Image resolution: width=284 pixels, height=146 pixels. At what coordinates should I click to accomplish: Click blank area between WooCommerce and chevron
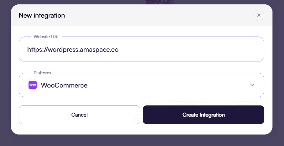click(169, 85)
